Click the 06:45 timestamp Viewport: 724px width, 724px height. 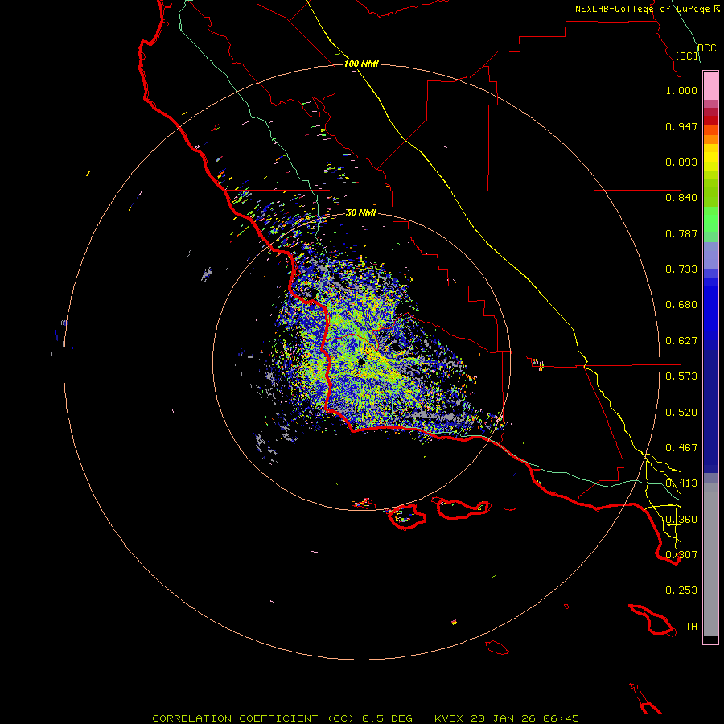(x=561, y=718)
